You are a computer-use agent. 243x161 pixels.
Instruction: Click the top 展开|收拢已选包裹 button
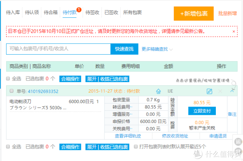[107, 79]
